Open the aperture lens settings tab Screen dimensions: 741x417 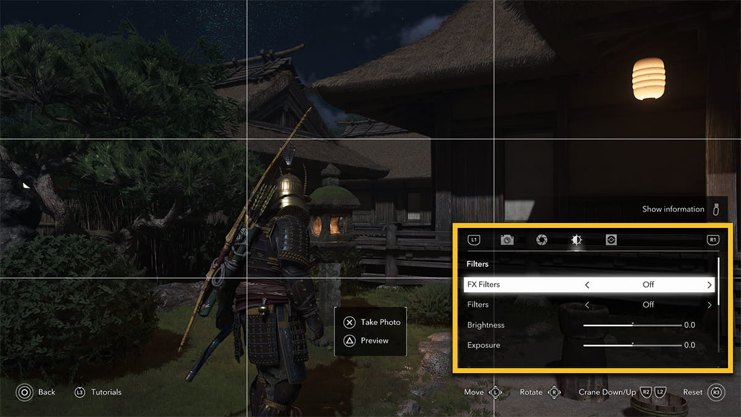(542, 240)
